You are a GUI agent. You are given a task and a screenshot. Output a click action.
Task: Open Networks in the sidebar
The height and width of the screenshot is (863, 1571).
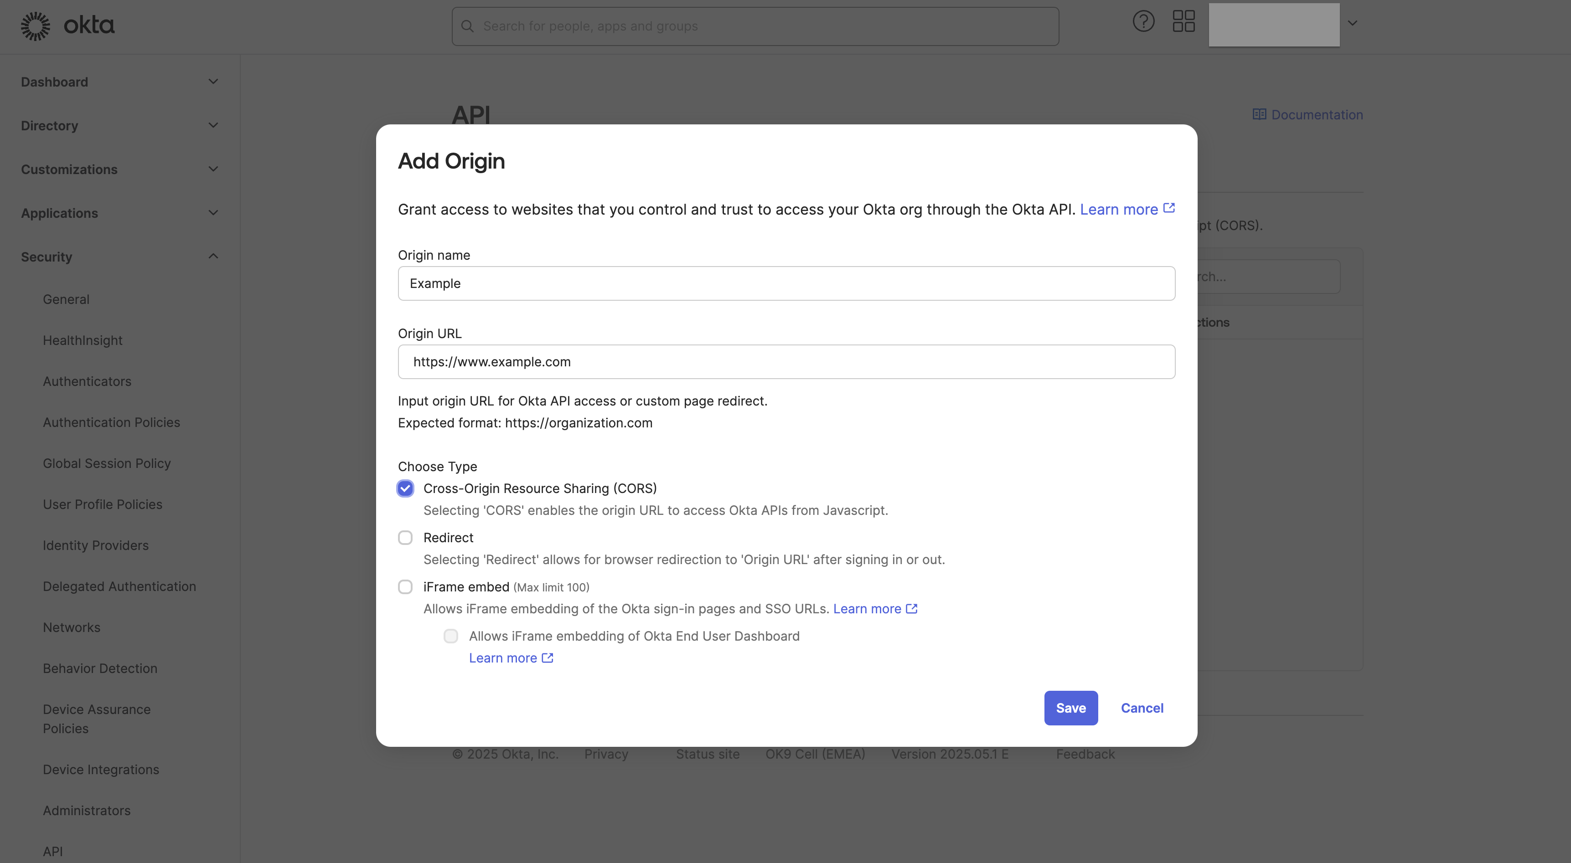pyautogui.click(x=72, y=627)
